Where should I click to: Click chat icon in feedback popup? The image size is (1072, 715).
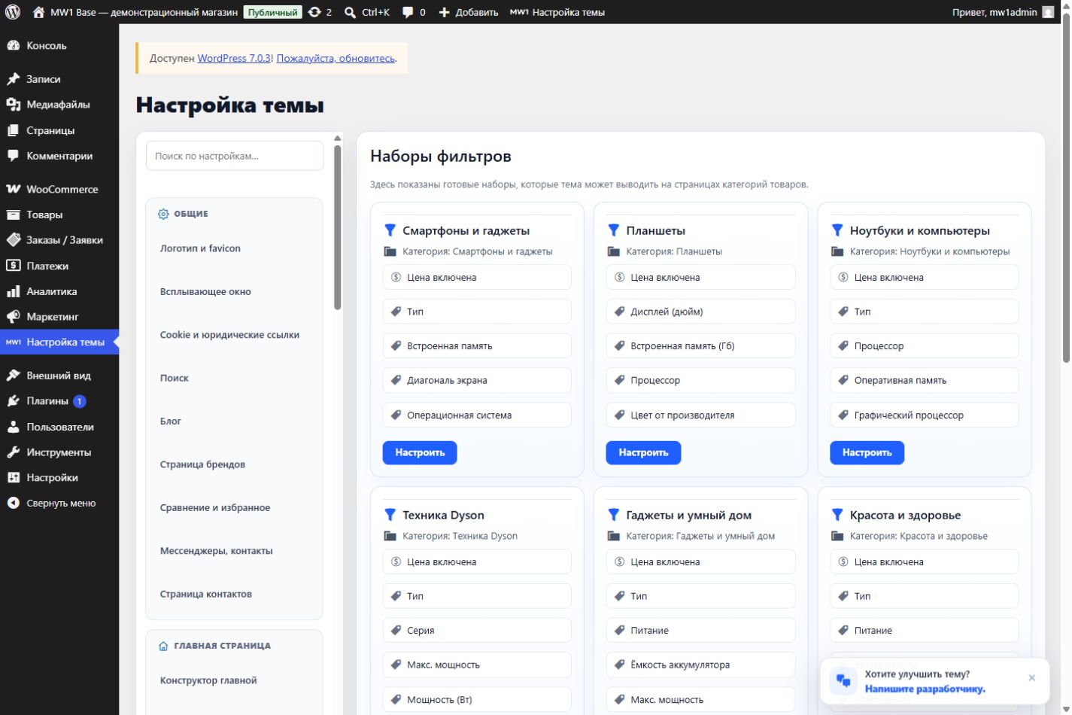(x=843, y=681)
